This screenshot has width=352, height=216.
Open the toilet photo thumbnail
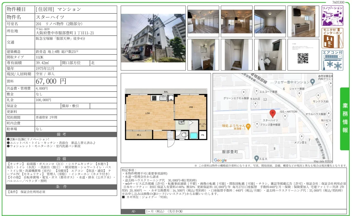click(270, 54)
